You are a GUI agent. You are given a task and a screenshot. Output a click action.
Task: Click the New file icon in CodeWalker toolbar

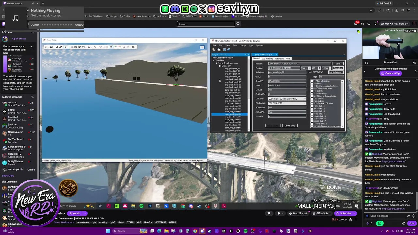point(46,47)
